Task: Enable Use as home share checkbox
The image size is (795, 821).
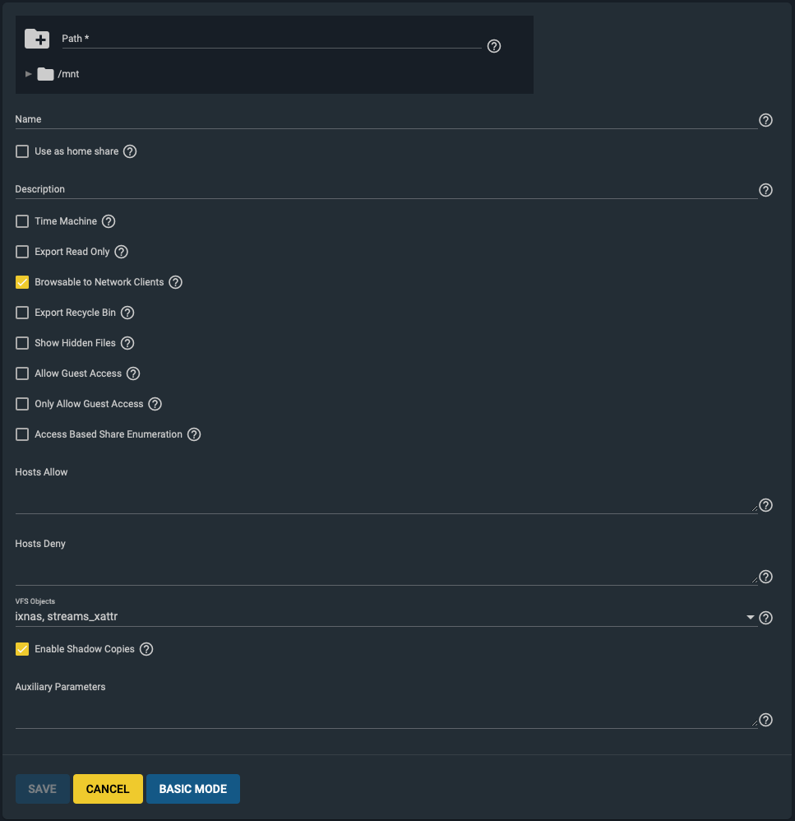Action: (22, 151)
